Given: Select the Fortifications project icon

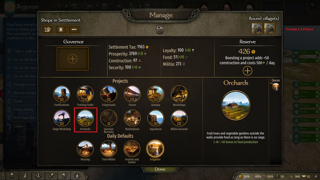Looking at the screenshot, I should (x=62, y=94).
